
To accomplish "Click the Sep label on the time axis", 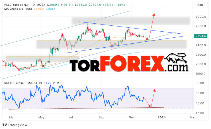I will click(x=101, y=117).
